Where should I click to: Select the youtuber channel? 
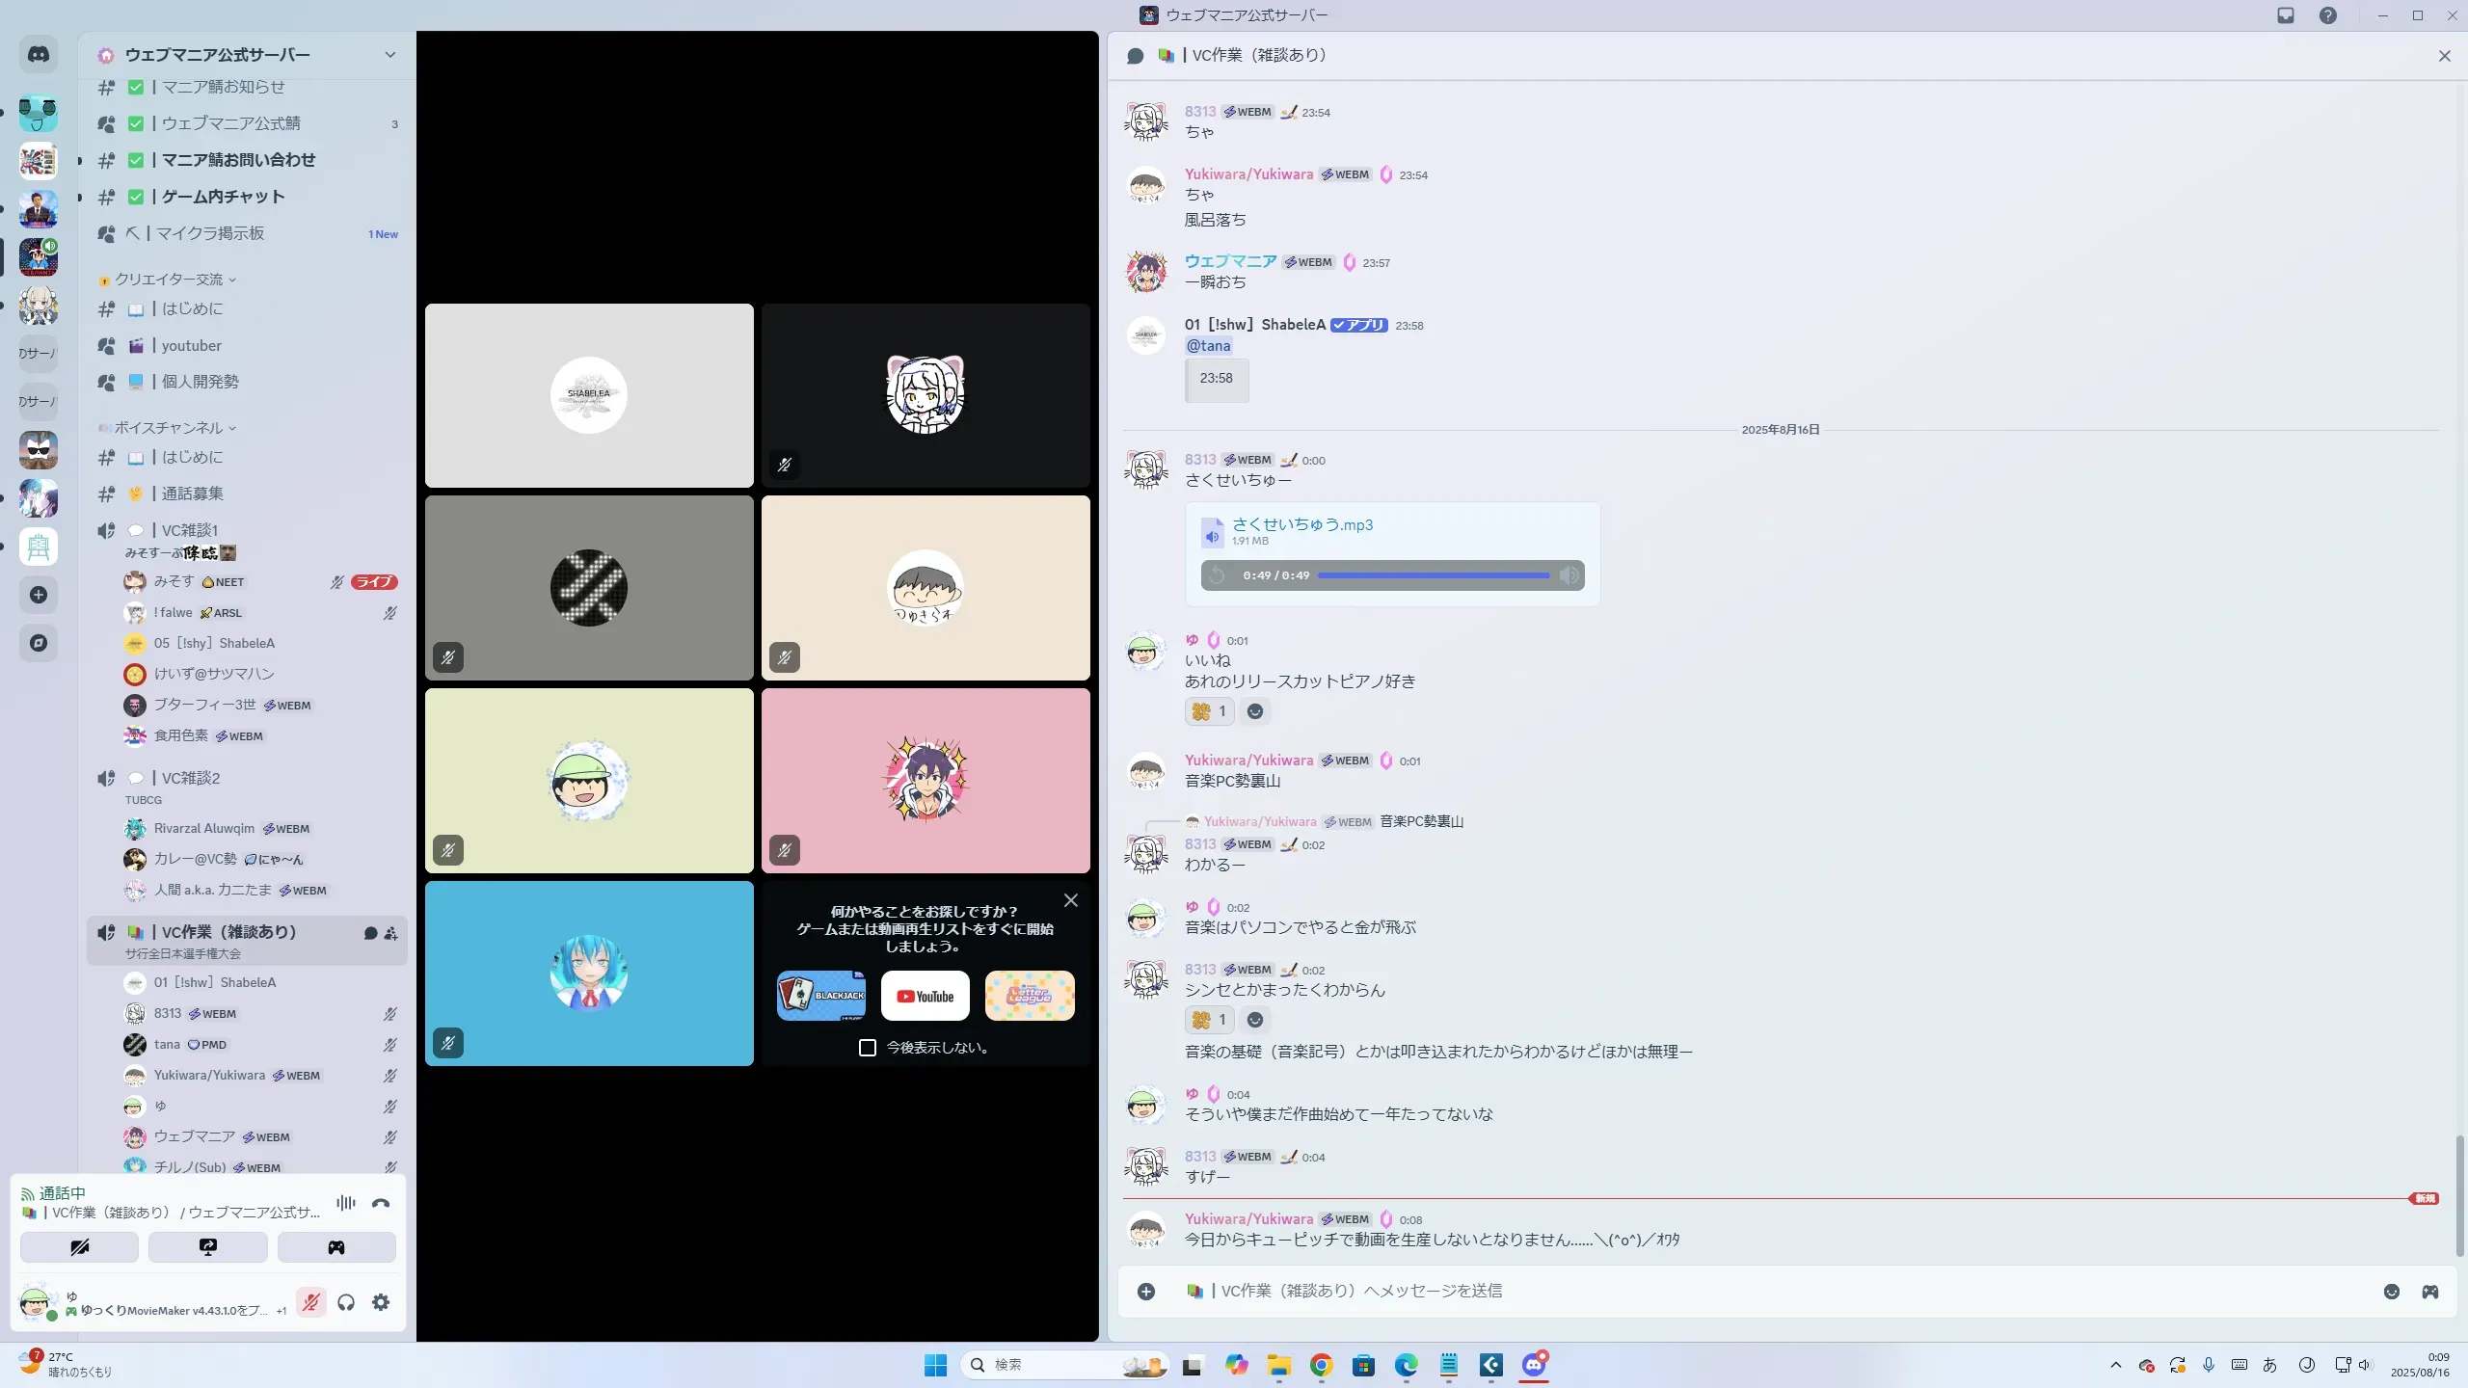tap(191, 345)
